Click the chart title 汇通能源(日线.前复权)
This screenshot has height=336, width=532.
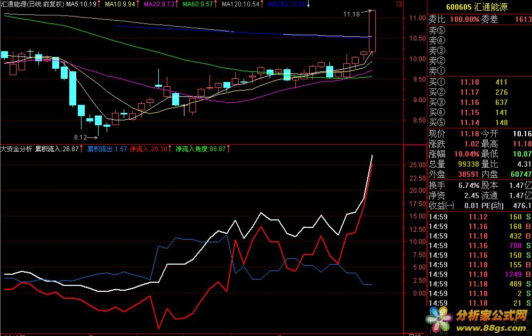pyautogui.click(x=32, y=4)
